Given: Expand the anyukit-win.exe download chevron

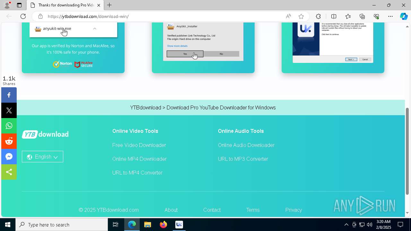Looking at the screenshot, I should 95,29.
